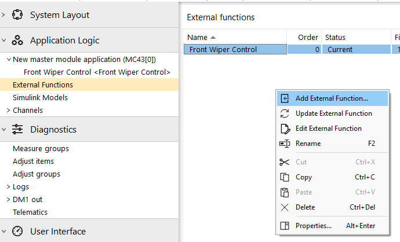Click the Delete X icon in menu
400x242 pixels.
[285, 207]
